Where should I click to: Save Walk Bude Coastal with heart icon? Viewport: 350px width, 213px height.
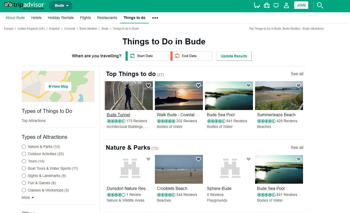[198, 85]
